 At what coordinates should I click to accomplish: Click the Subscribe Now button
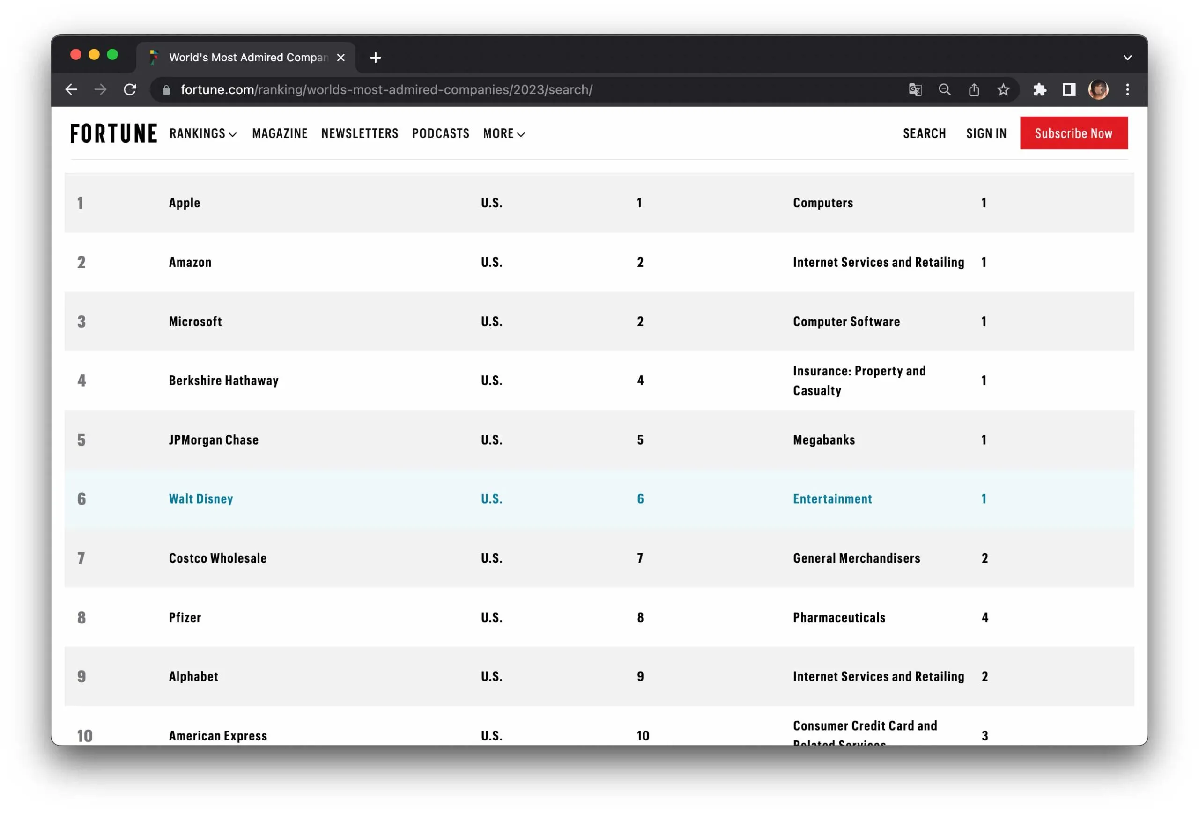click(1073, 133)
